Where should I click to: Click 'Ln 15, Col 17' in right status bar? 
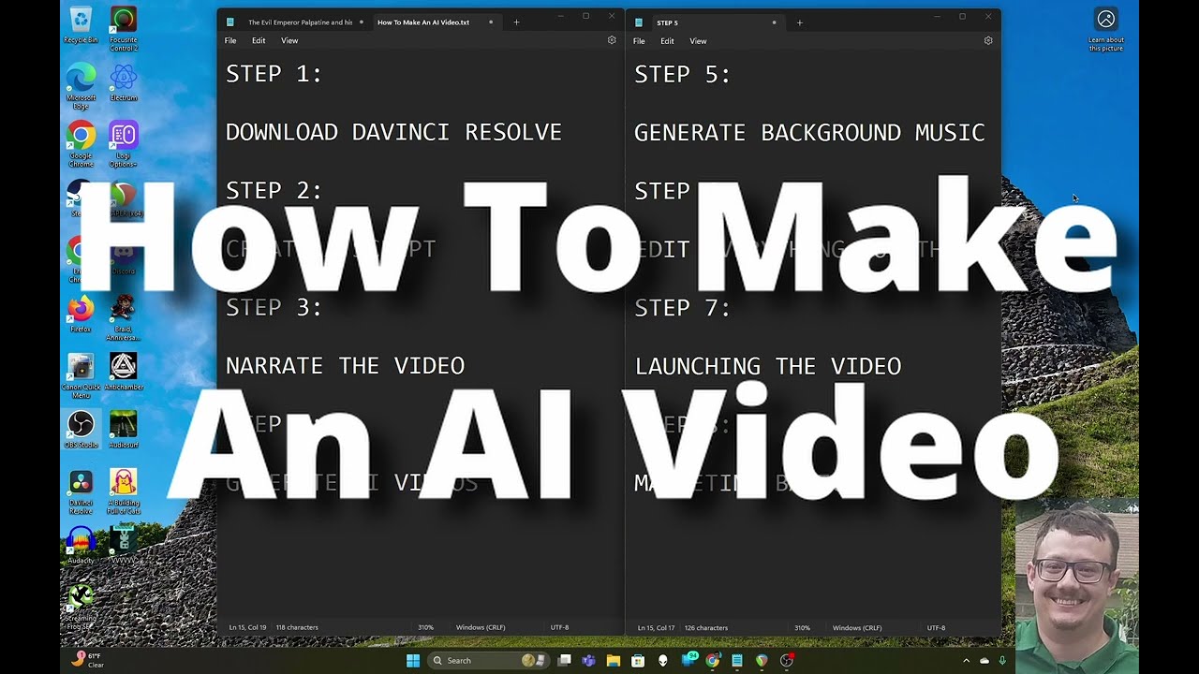pos(657,627)
